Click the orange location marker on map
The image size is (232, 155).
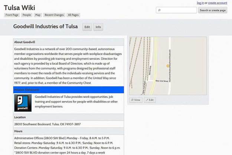click(168, 66)
